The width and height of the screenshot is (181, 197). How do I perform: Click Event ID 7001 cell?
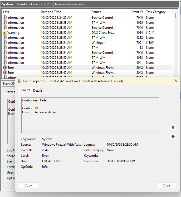point(140,43)
